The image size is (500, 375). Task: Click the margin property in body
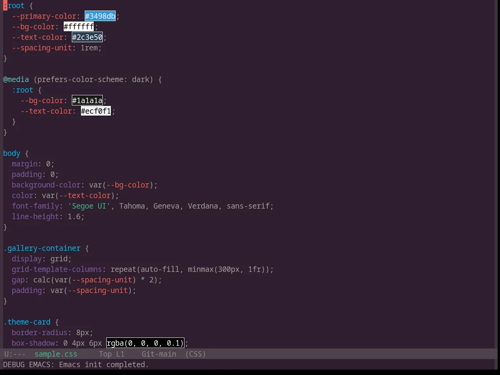click(x=25, y=164)
